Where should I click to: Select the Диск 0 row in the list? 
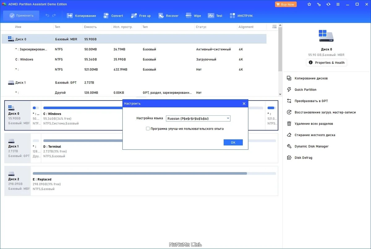click(134, 39)
